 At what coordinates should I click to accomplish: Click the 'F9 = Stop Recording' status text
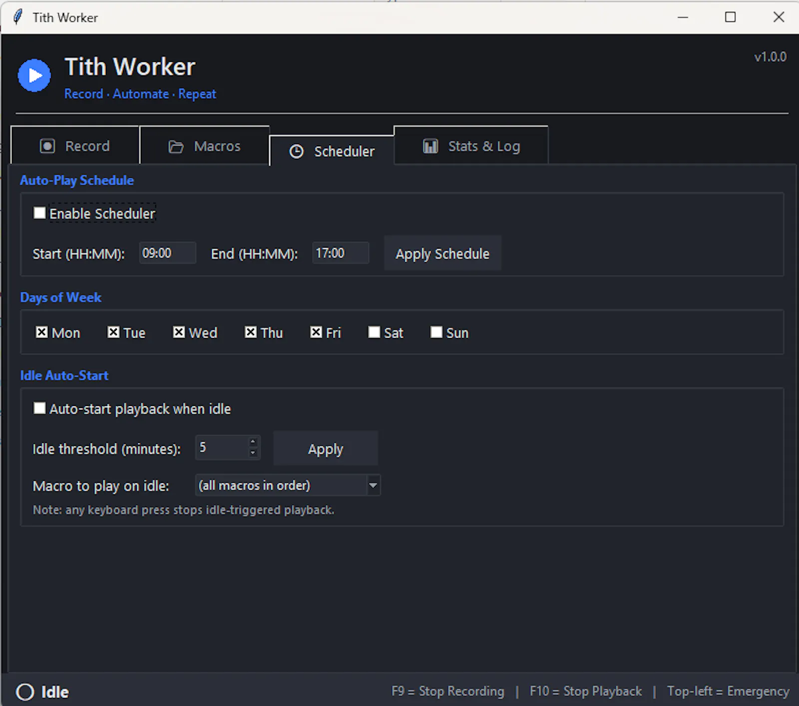tap(448, 692)
